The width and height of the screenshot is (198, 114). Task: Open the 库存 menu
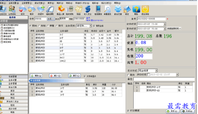[x=51, y=3]
